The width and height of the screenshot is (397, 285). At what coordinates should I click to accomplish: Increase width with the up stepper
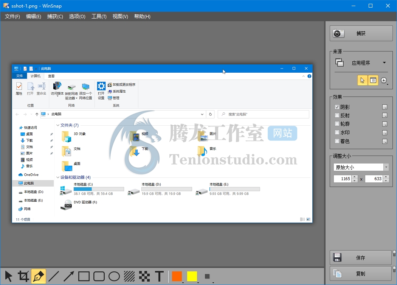tap(355, 177)
